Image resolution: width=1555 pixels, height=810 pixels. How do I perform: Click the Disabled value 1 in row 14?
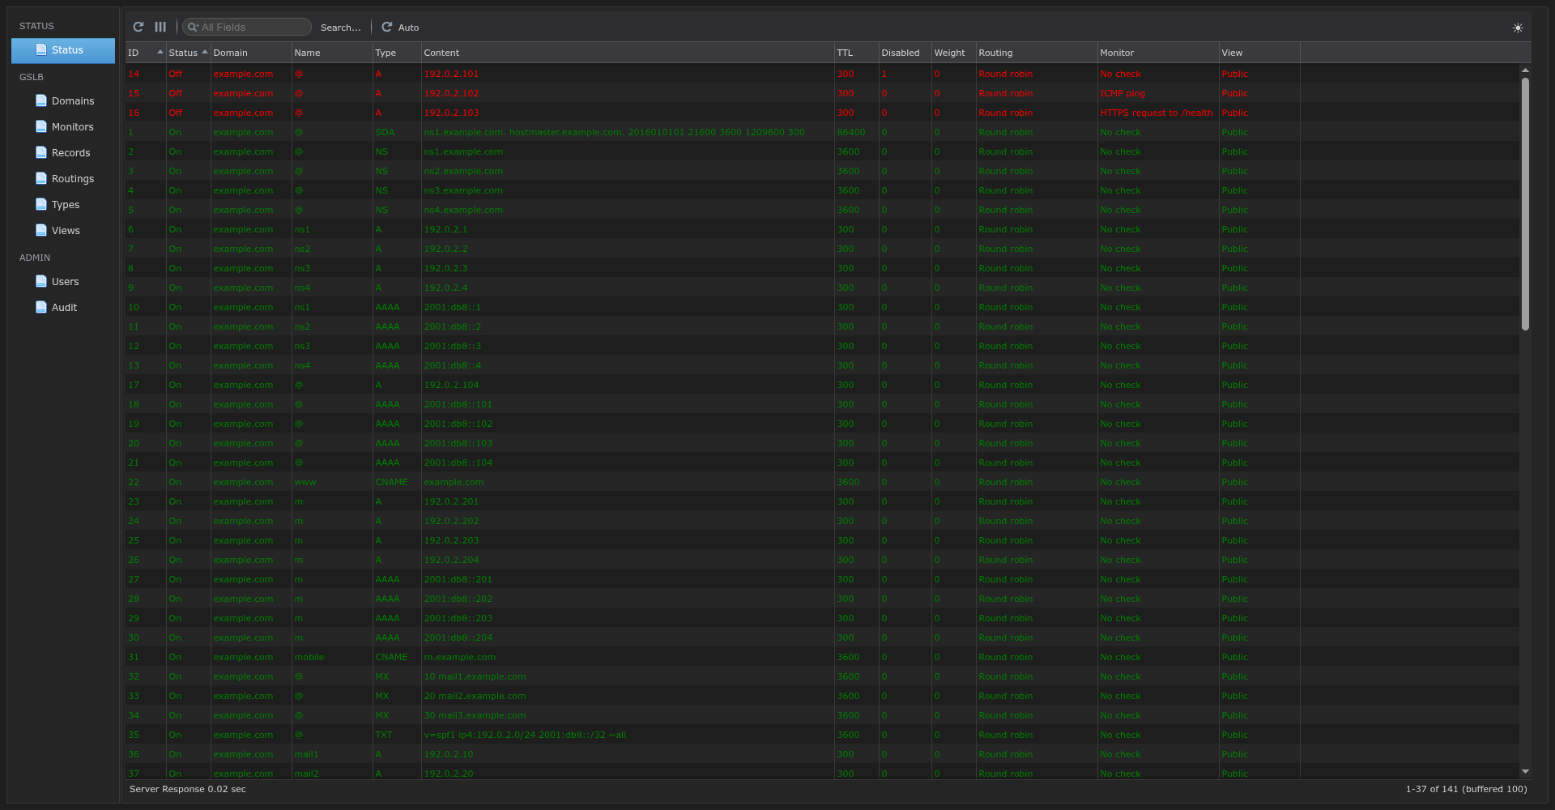click(884, 74)
